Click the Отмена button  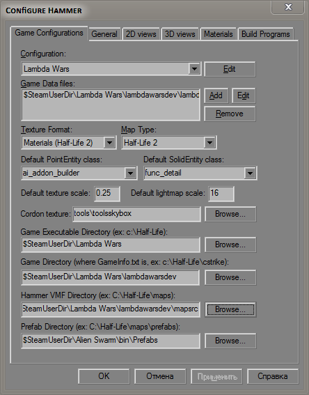(x=160, y=376)
